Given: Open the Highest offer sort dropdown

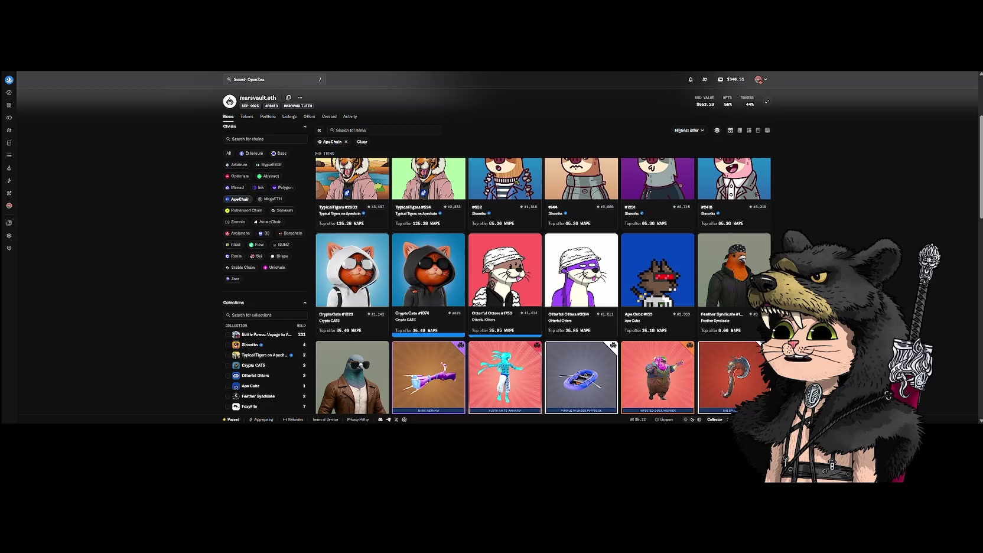Looking at the screenshot, I should [x=689, y=131].
